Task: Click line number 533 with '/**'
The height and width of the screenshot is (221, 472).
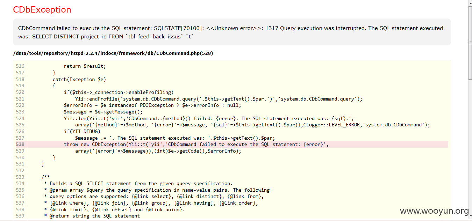Action: click(20, 177)
